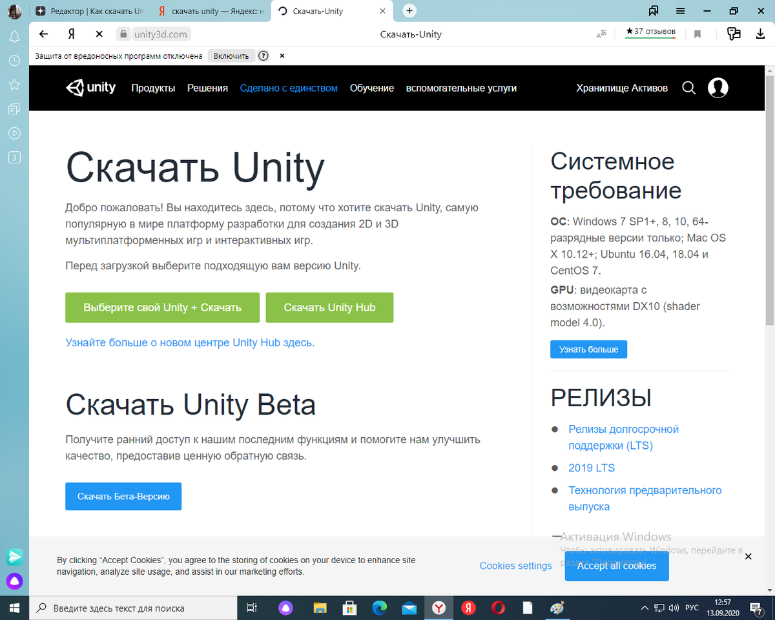Screen dimensions: 775x620
Task: Click the 'Скачать Unity Hub' button
Action: click(x=329, y=307)
